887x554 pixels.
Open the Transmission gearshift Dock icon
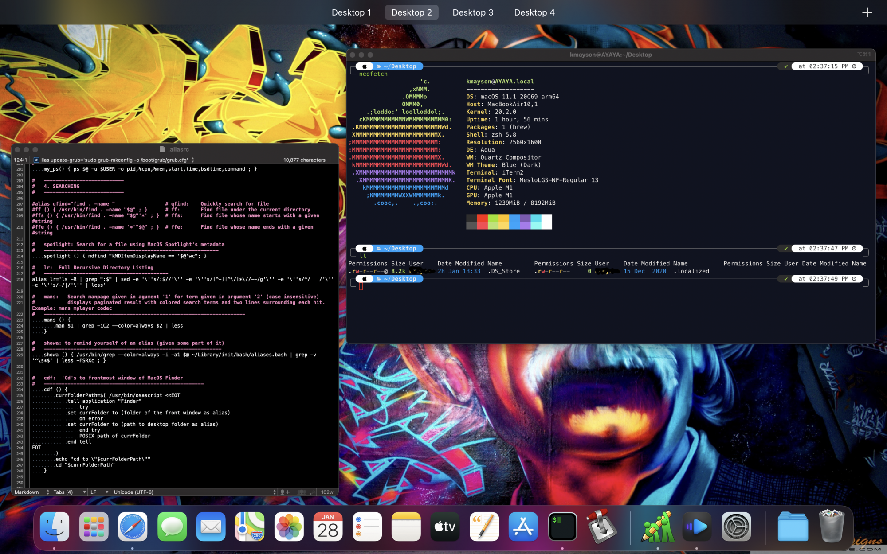coord(601,527)
